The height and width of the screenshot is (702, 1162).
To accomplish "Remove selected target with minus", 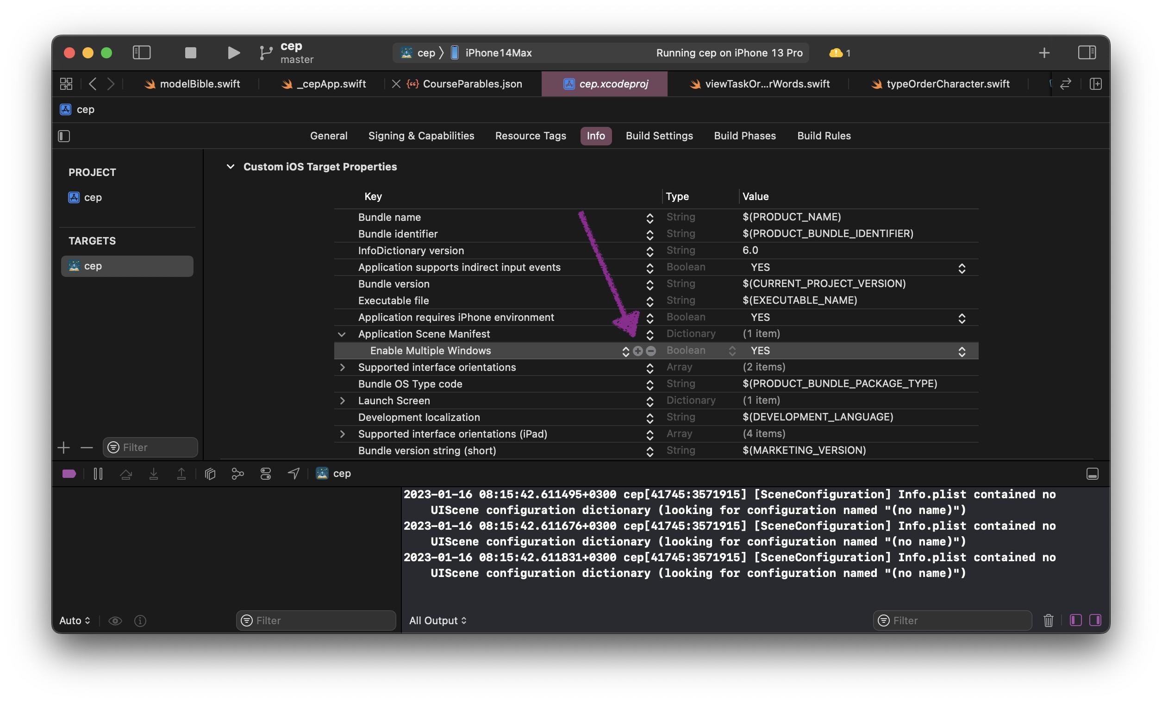I will point(87,447).
